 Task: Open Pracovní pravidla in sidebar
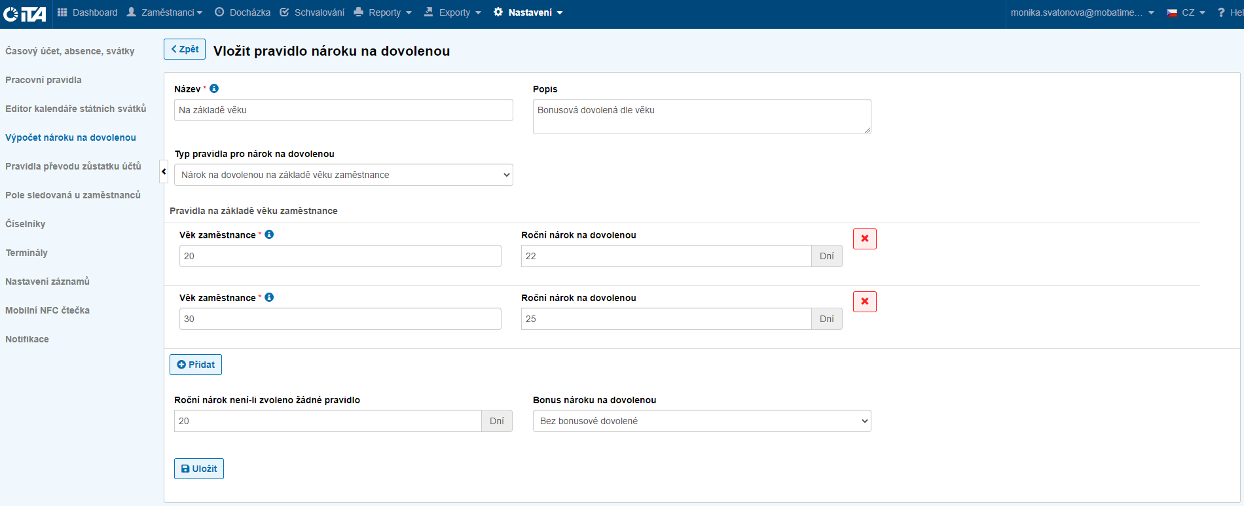click(44, 80)
